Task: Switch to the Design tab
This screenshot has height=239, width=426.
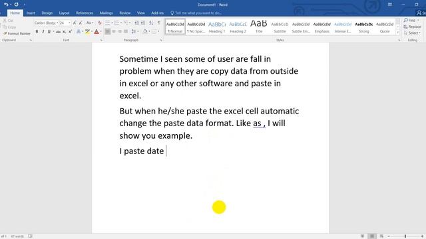Action: point(47,13)
